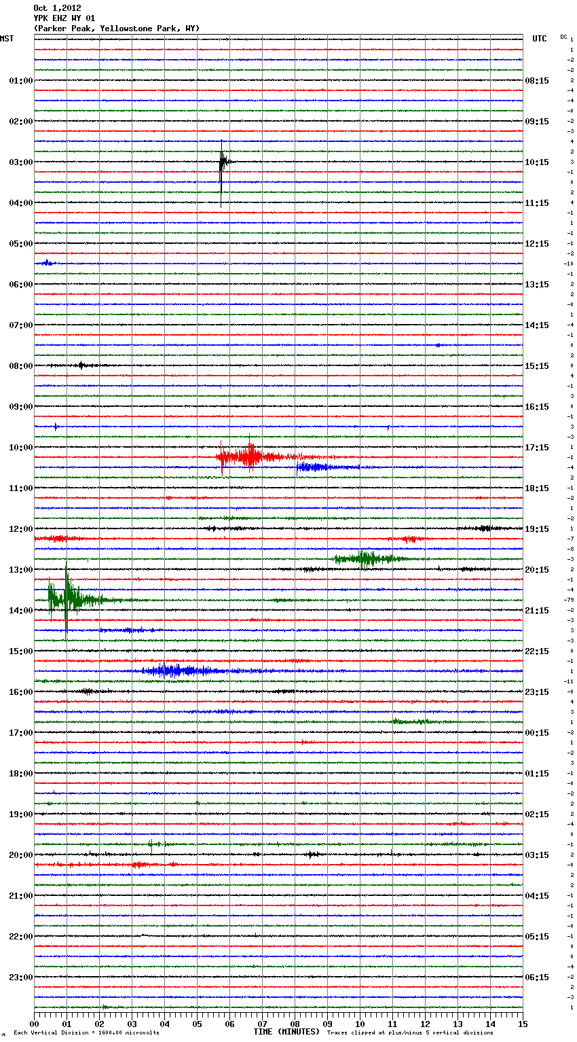Select the MST time label '20:00'
The height and width of the screenshot is (1042, 577).
pyautogui.click(x=21, y=855)
